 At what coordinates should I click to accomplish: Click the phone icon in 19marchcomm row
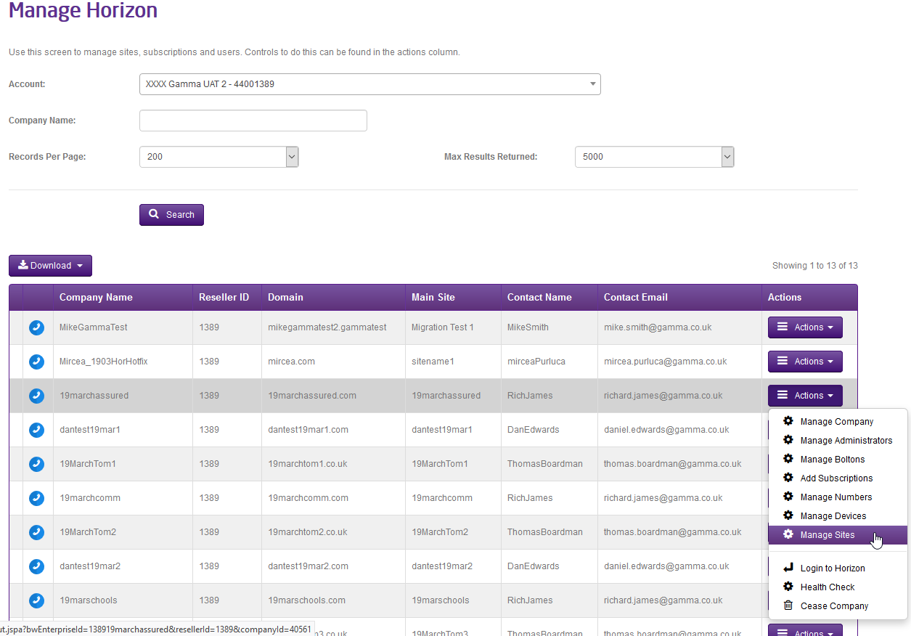(x=36, y=498)
